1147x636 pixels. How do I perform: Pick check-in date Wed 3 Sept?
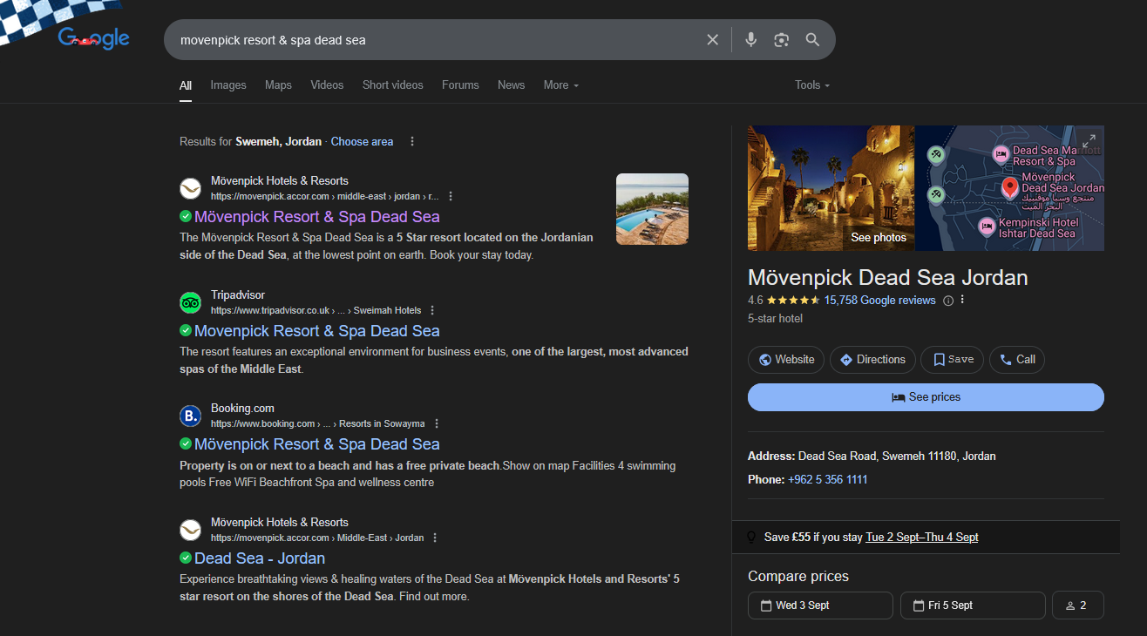[x=820, y=606]
